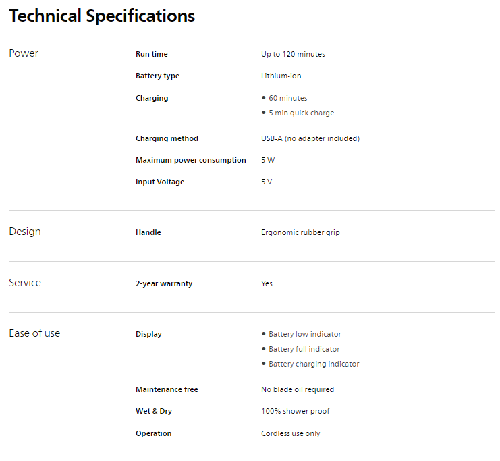Click the Charging method label
The width and height of the screenshot is (500, 461).
(167, 138)
